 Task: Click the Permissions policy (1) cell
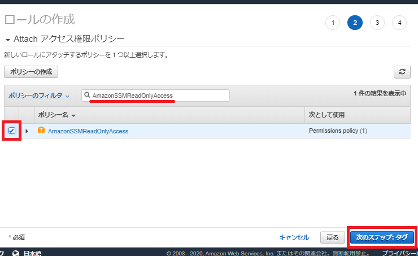tap(338, 131)
